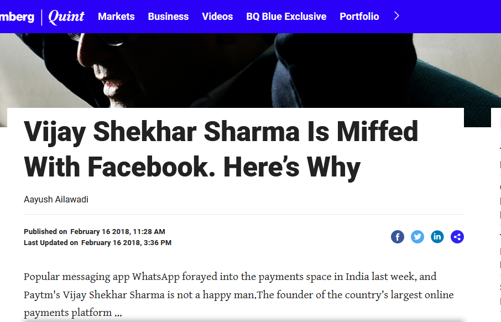Image resolution: width=501 pixels, height=322 pixels.
Task: Share article via Facebook icon
Action: [398, 237]
